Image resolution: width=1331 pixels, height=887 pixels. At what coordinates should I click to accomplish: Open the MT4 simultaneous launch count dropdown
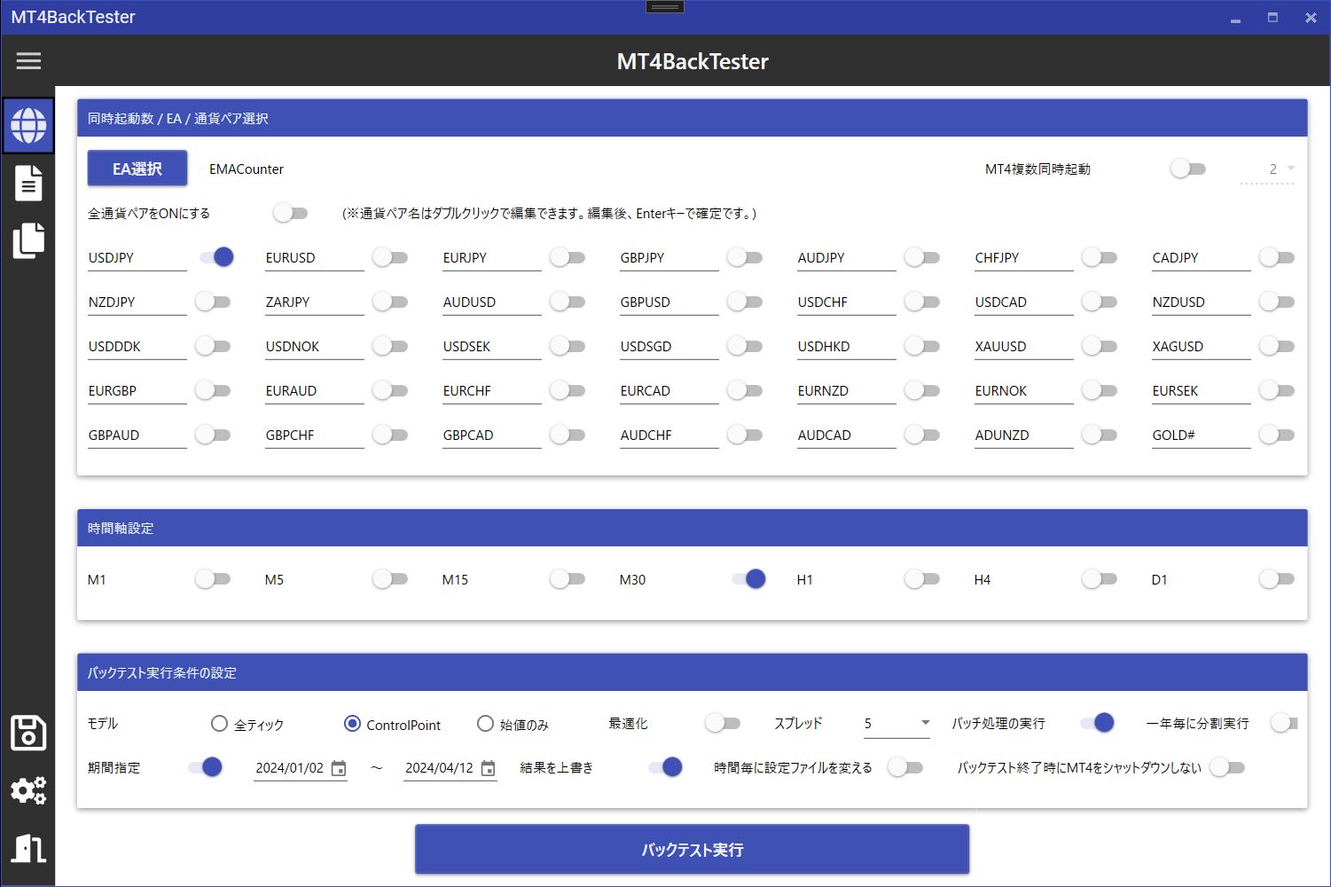pyautogui.click(x=1268, y=169)
